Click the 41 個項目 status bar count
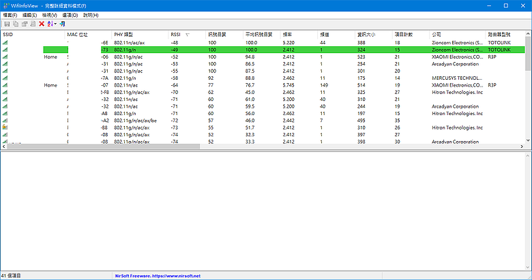 11,276
